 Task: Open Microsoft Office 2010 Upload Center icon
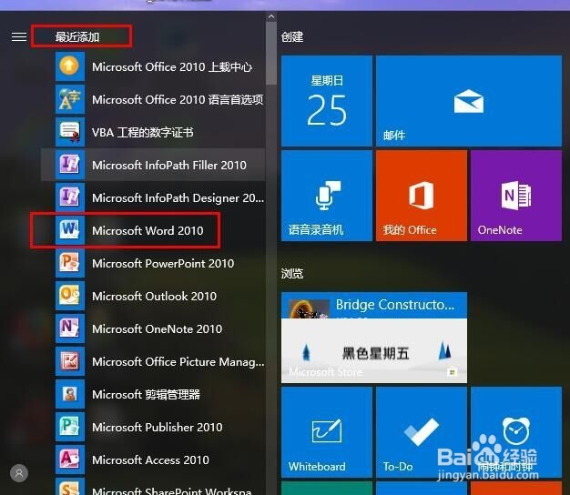point(70,66)
